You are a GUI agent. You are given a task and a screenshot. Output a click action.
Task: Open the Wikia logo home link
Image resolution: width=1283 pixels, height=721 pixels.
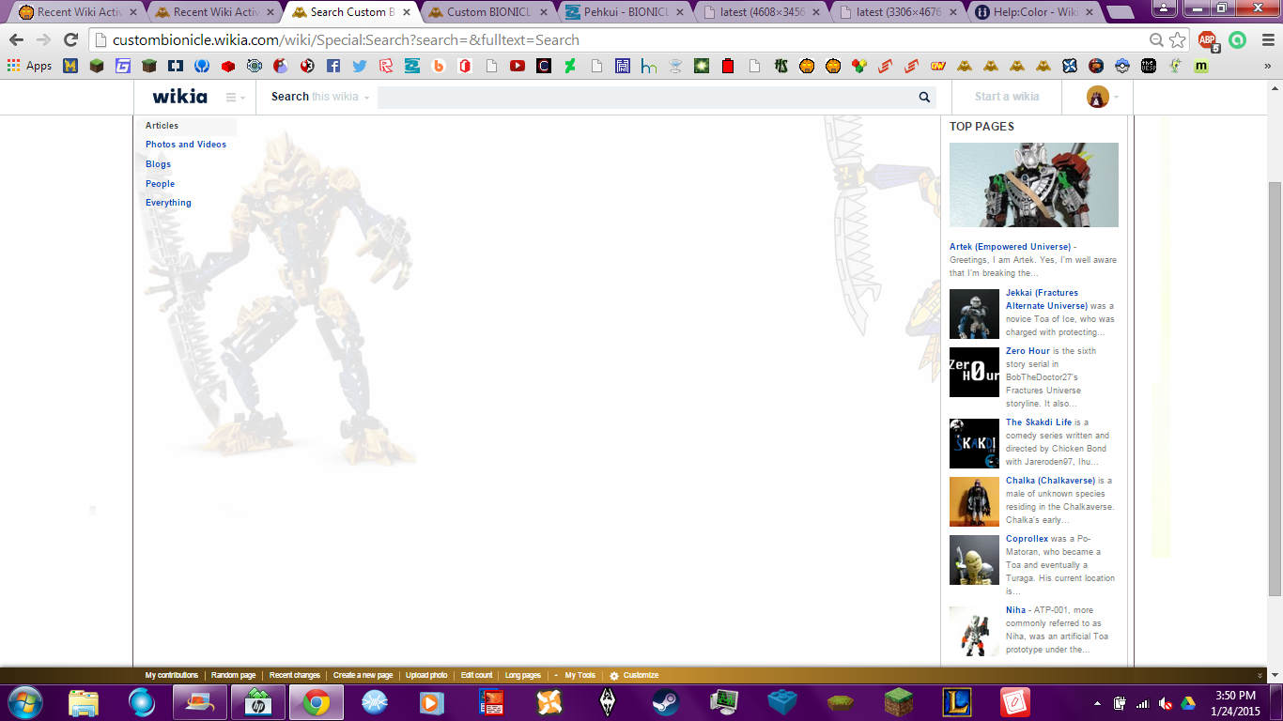click(179, 97)
